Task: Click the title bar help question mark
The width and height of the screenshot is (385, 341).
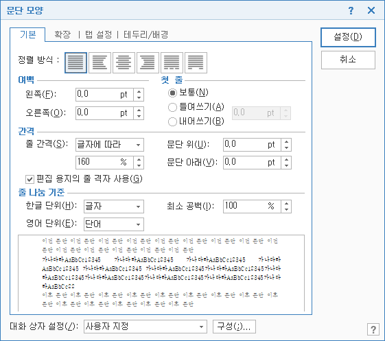Action: tap(351, 10)
